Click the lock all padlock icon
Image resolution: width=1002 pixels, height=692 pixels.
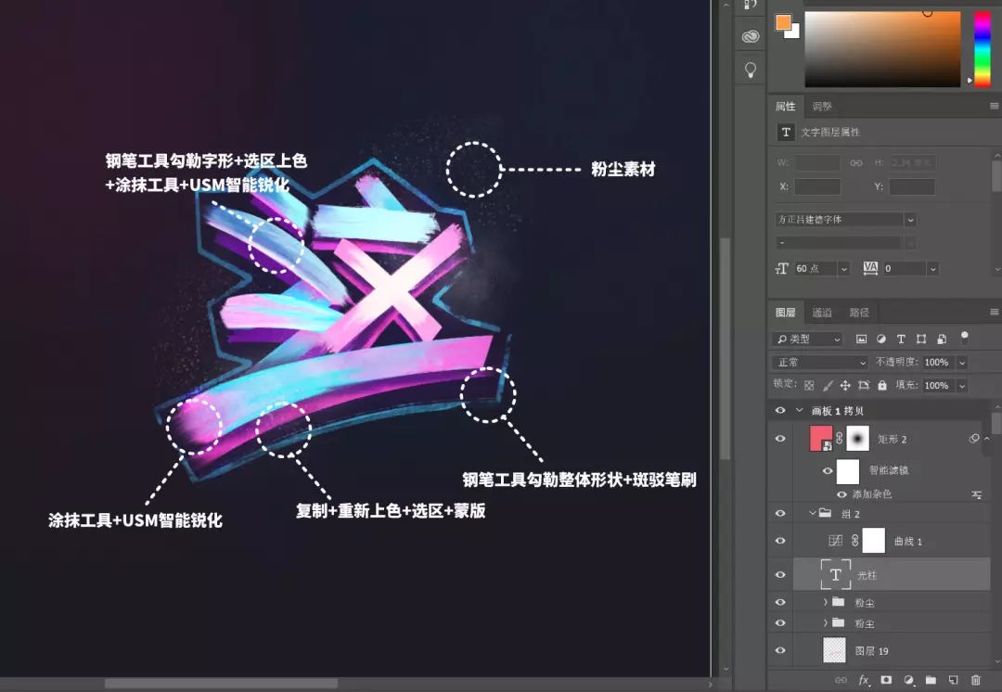click(x=882, y=385)
